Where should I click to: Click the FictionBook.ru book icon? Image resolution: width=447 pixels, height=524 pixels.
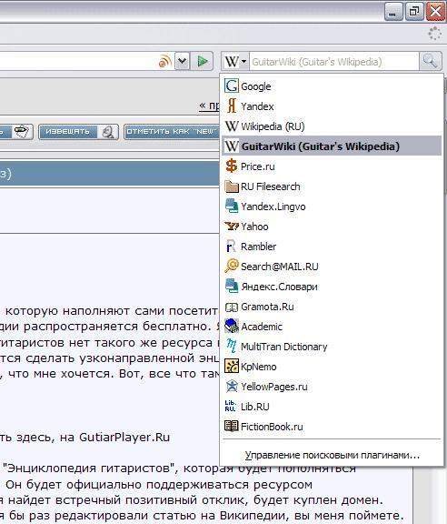pos(231,426)
